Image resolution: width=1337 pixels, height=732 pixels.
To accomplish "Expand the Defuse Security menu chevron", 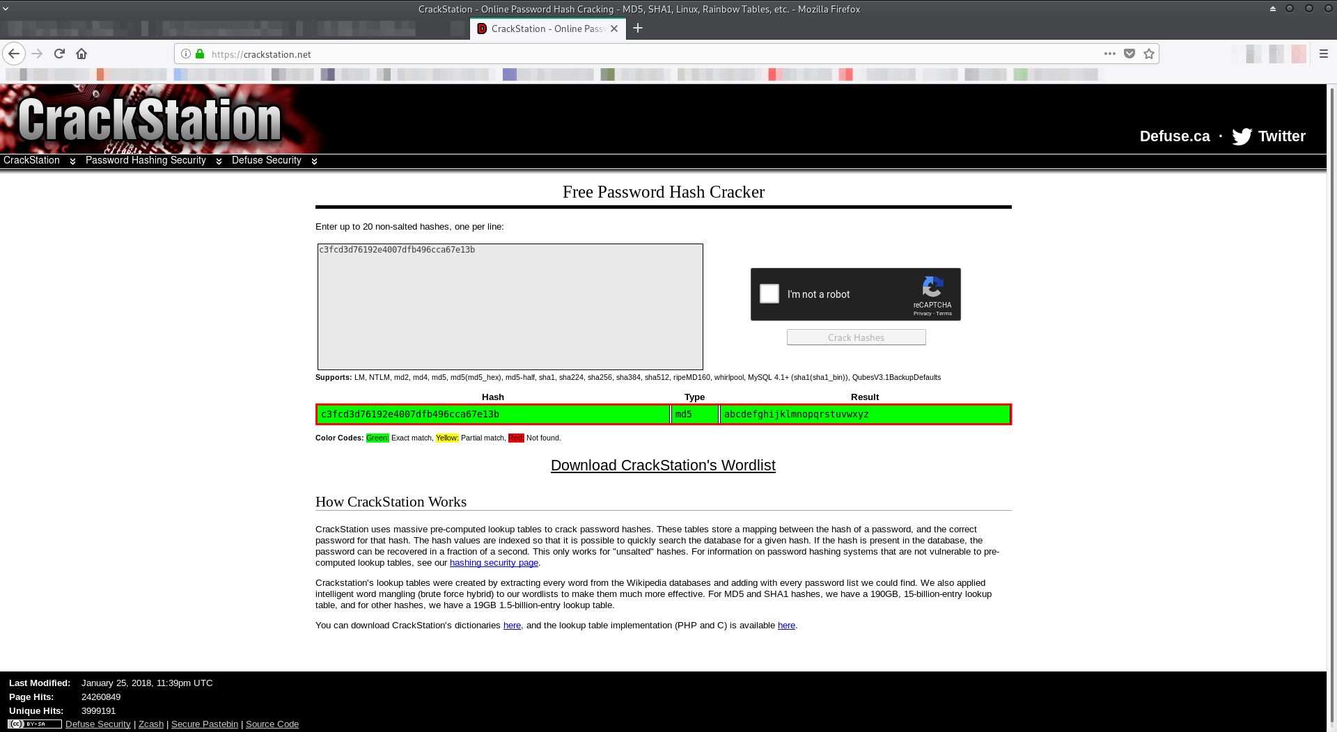I will coord(314,161).
